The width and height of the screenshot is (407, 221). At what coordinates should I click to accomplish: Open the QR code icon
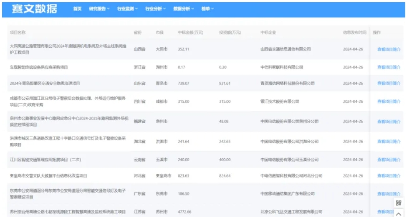398,203
